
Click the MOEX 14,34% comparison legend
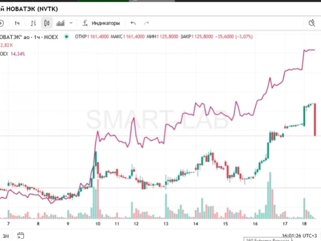[x=12, y=54]
